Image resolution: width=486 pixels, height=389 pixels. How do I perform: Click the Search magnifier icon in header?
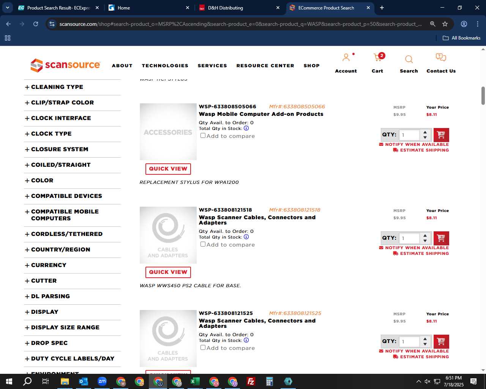point(409,59)
